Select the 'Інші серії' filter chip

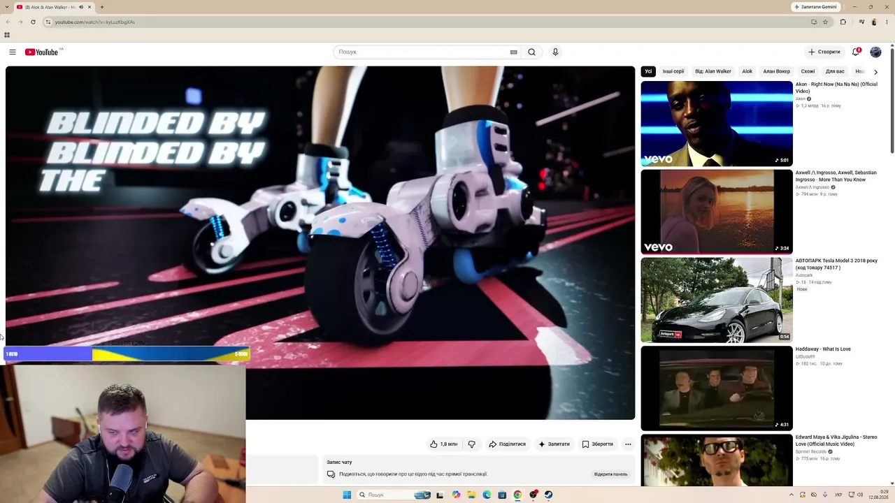pos(673,71)
